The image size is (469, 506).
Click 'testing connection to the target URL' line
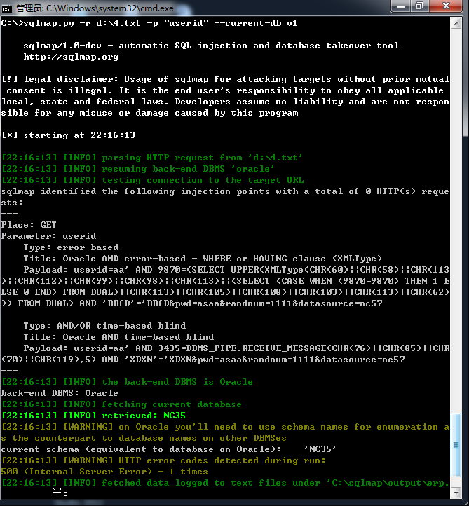click(153, 180)
